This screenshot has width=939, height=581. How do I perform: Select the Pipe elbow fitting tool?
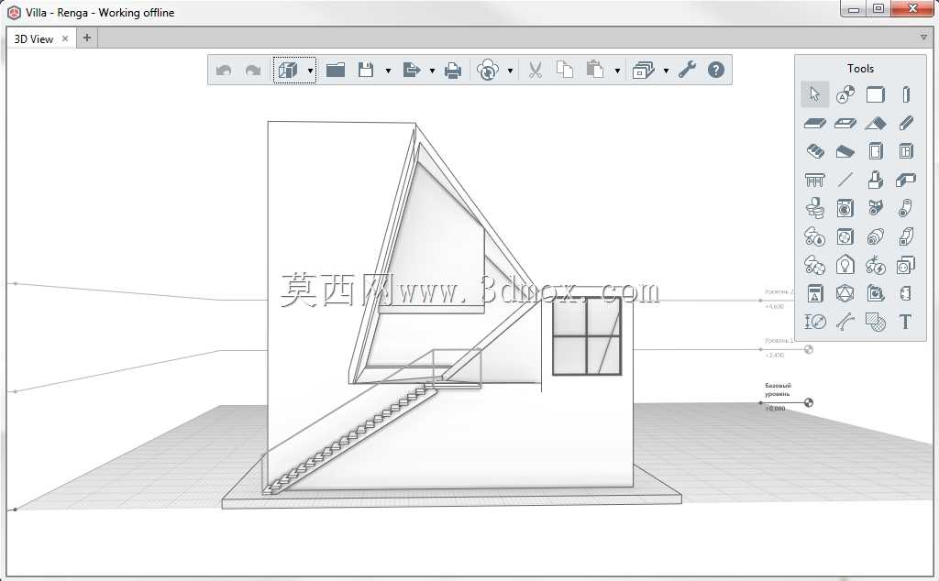(x=906, y=208)
